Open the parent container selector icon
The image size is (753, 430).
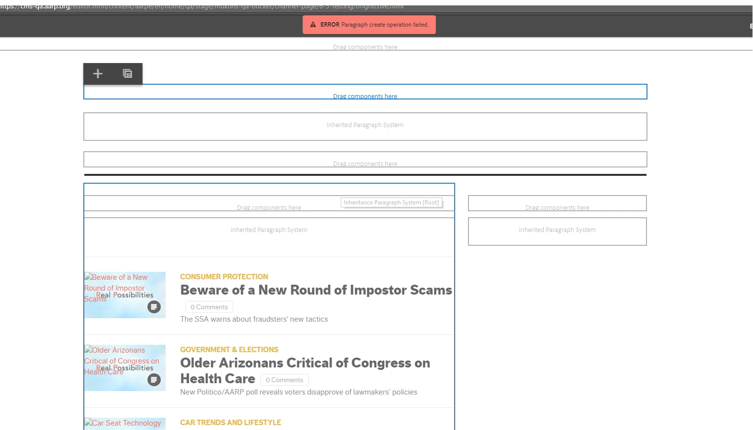pyautogui.click(x=127, y=74)
